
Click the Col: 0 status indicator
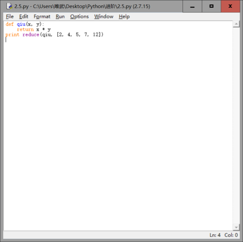pos(231,235)
